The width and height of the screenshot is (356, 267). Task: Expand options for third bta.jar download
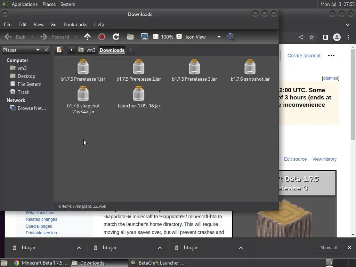241,248
